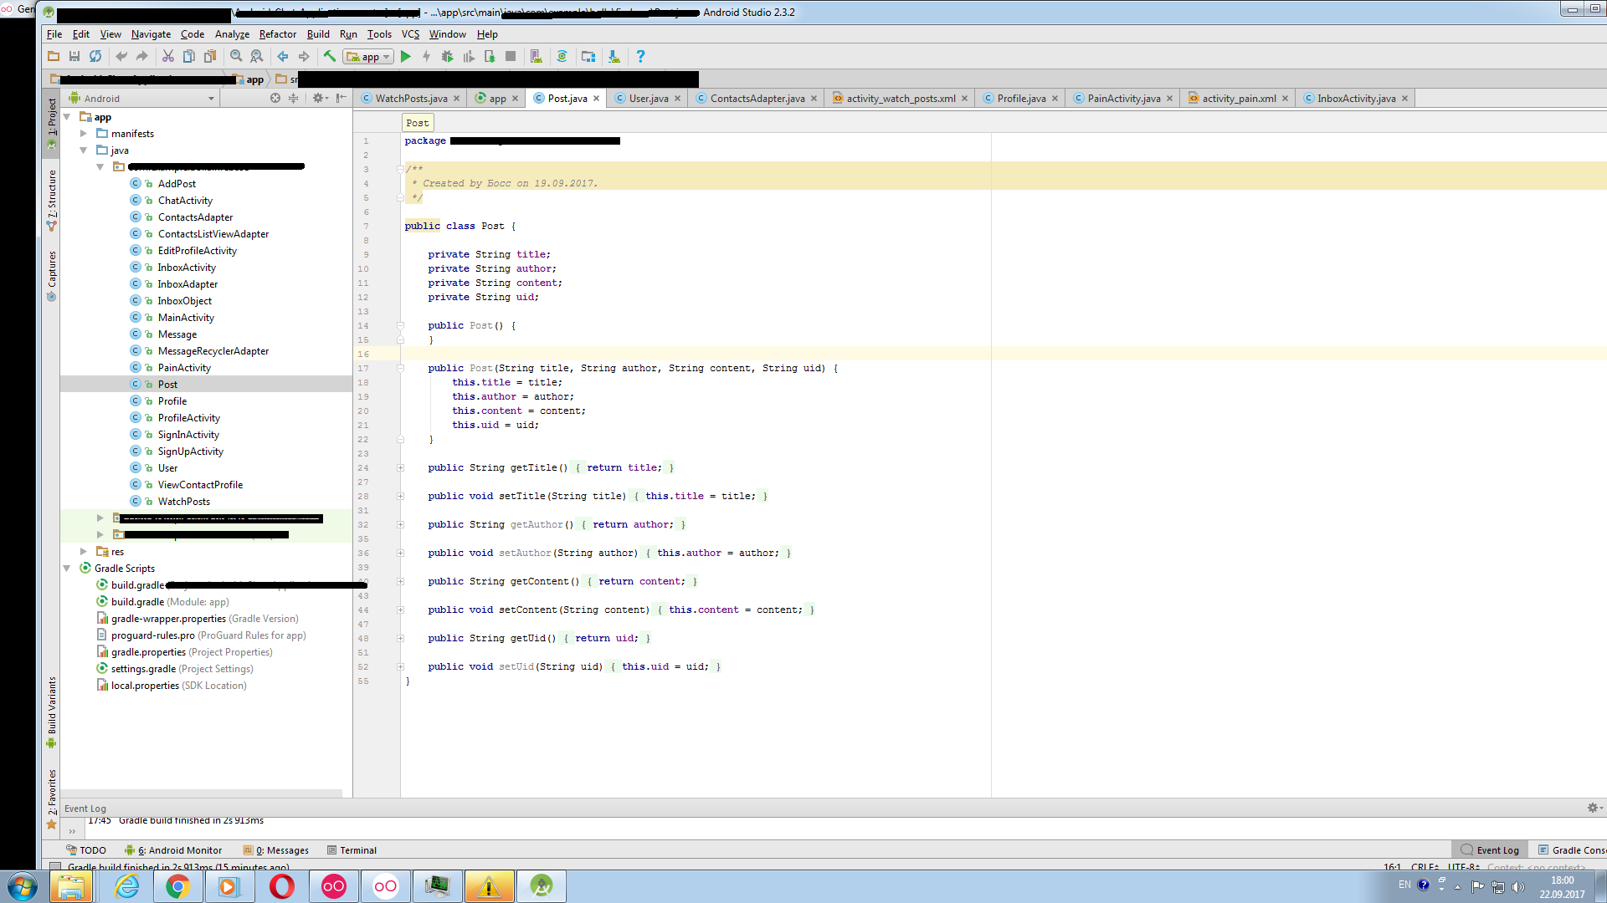Open the Refactor menu
The width and height of the screenshot is (1607, 903).
tap(277, 34)
